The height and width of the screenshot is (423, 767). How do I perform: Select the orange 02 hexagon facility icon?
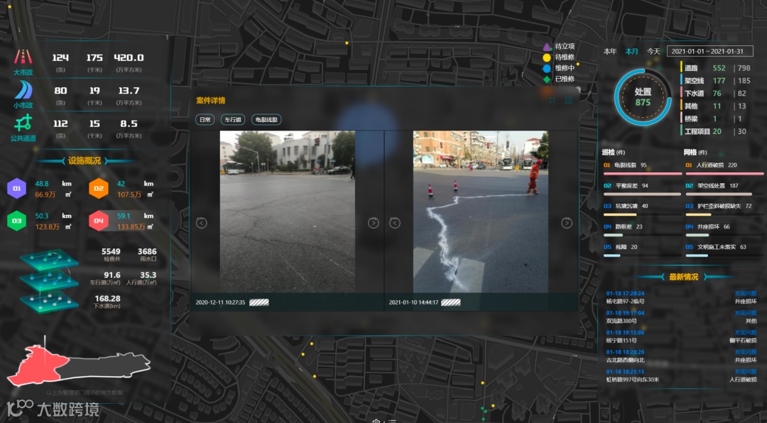(98, 189)
